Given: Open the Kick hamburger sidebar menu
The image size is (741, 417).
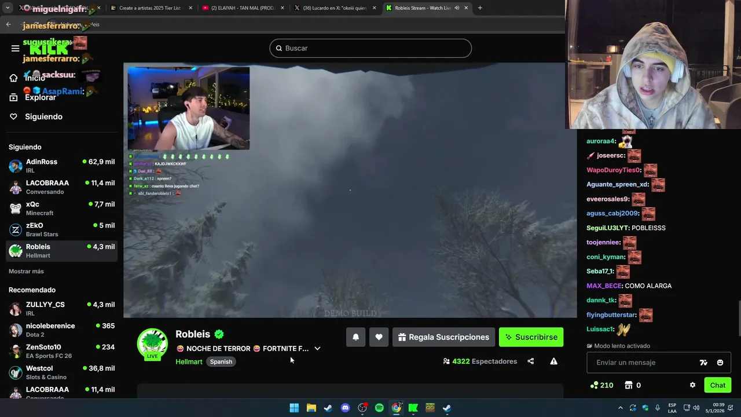Looking at the screenshot, I should (15, 48).
